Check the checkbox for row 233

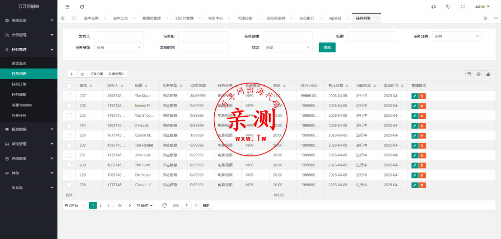69,135
